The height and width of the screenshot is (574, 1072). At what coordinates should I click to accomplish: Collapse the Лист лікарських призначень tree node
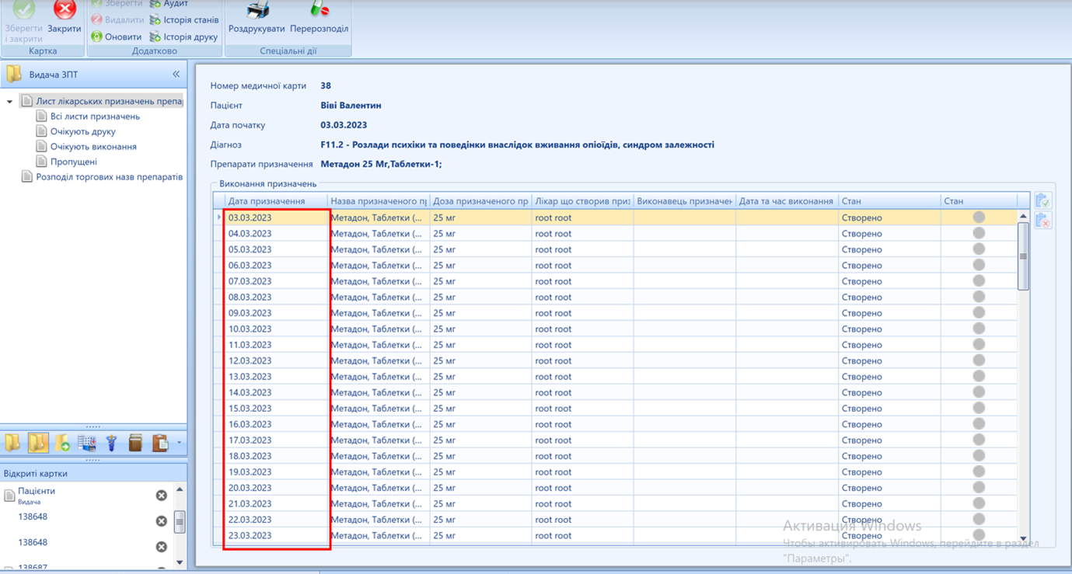point(9,102)
